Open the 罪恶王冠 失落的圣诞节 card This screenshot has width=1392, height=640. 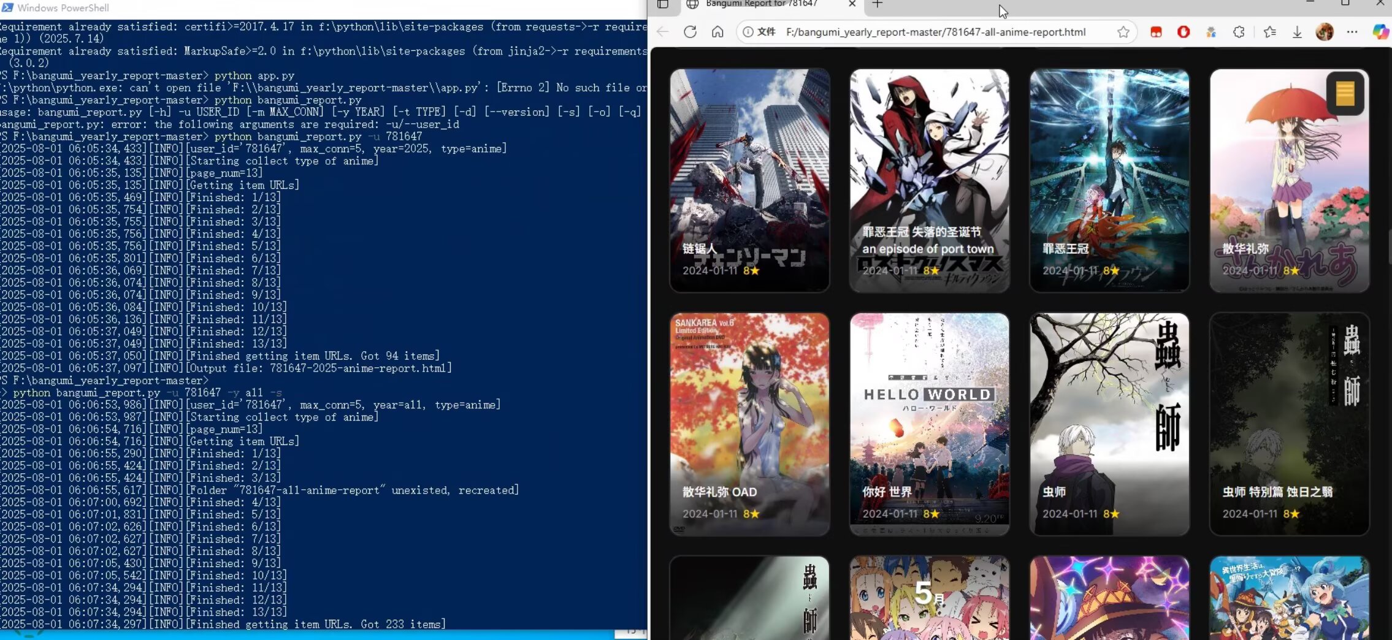pos(929,180)
